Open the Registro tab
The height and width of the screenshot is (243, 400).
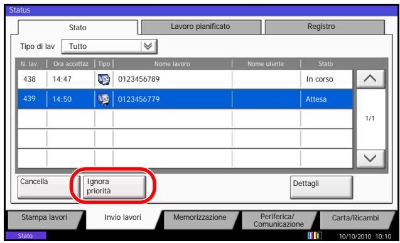pos(325,27)
